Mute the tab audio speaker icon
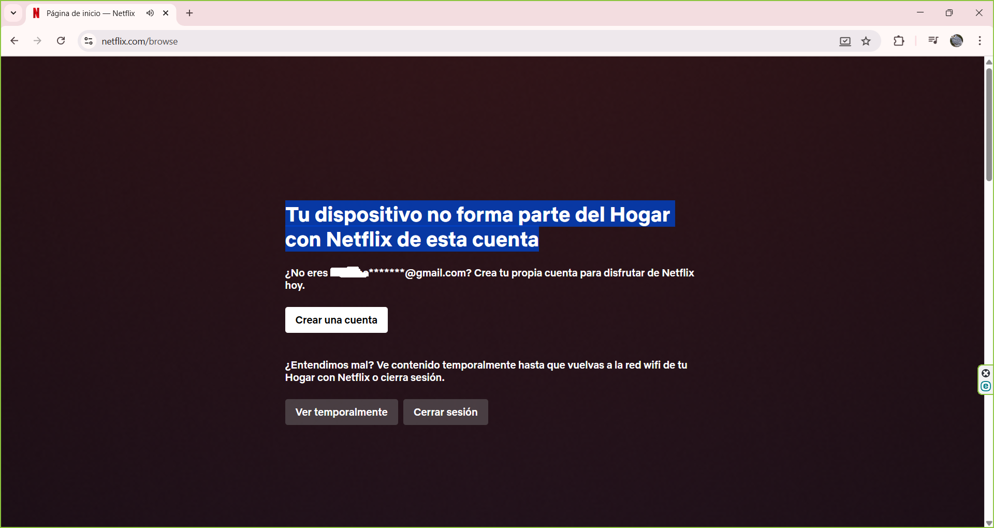Viewport: 994px width, 528px height. (x=150, y=13)
